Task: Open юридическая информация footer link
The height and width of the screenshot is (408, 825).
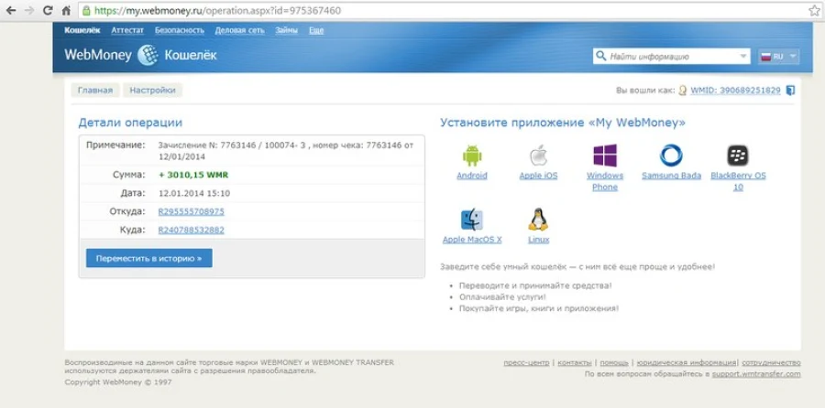Action: click(x=686, y=363)
